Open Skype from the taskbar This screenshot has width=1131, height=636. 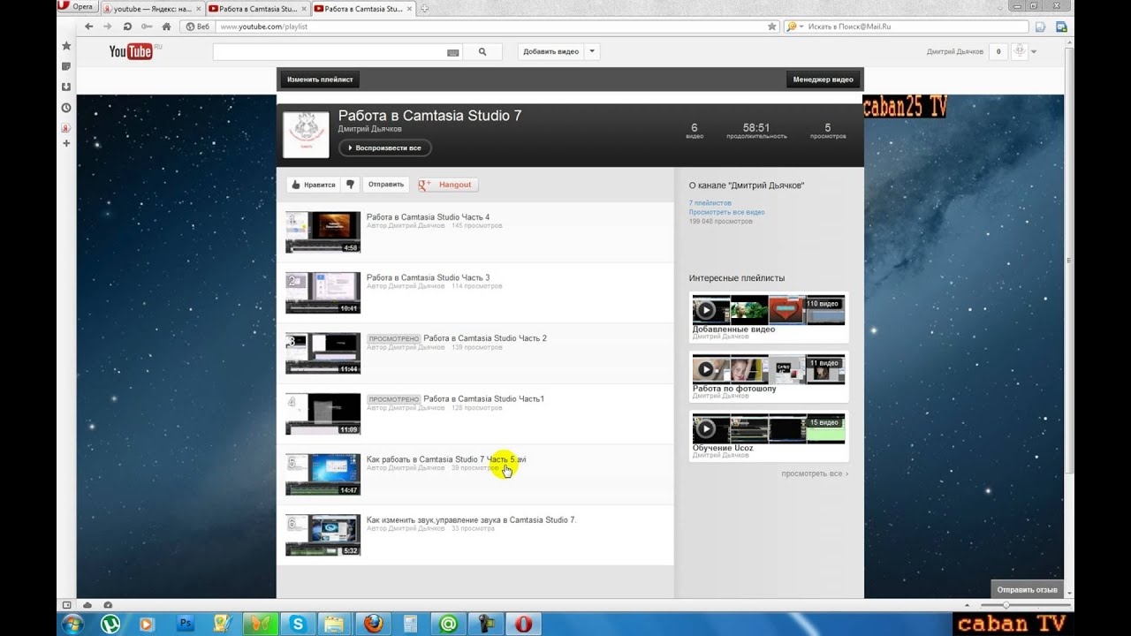[297, 624]
